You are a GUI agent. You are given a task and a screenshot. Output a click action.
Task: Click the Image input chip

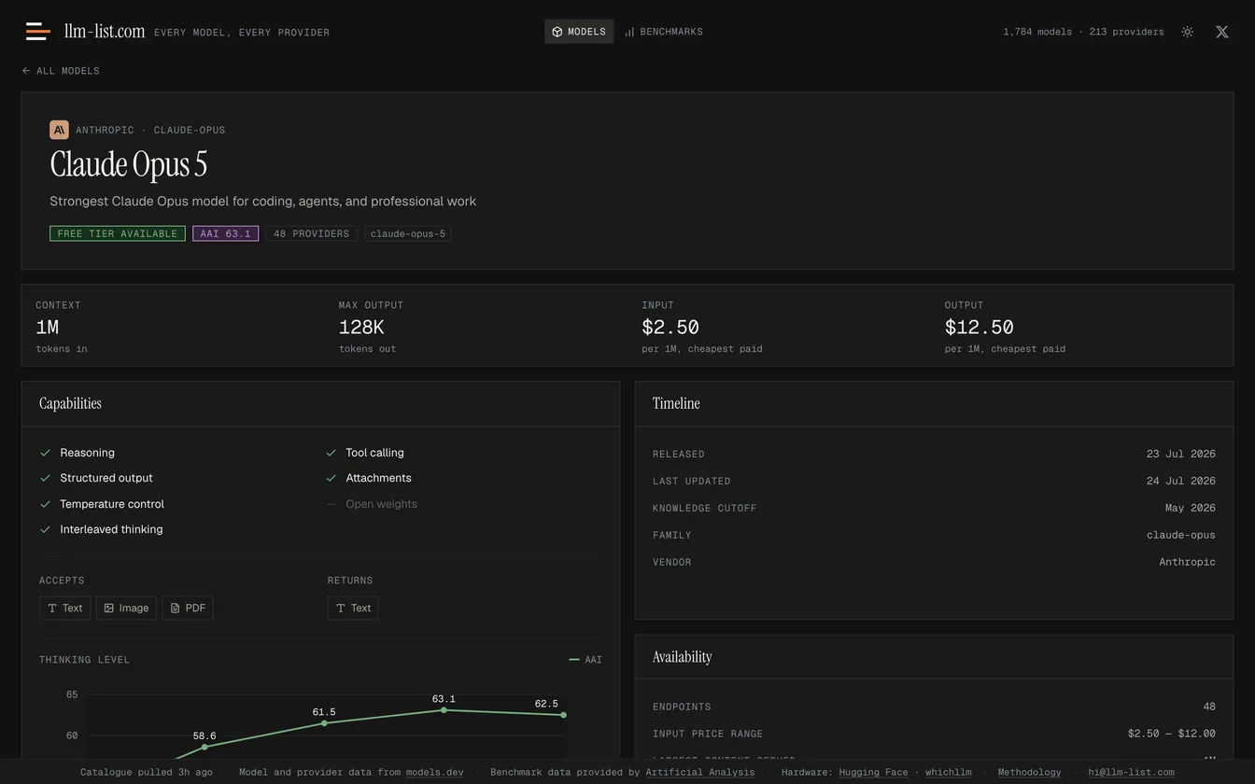click(126, 608)
